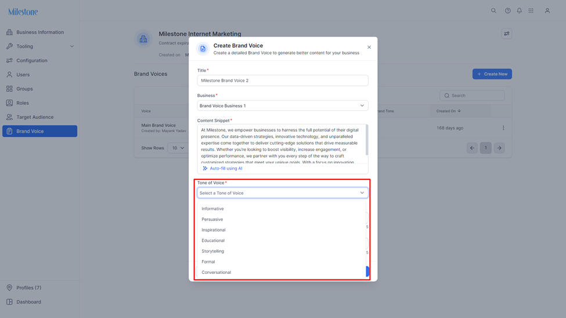Click Main Brand Voice row name
Viewport: 566px width, 318px height.
coord(158,125)
